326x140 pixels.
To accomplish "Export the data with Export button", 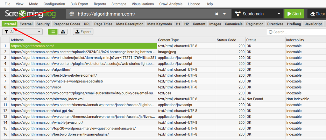I will (x=83, y=32).
